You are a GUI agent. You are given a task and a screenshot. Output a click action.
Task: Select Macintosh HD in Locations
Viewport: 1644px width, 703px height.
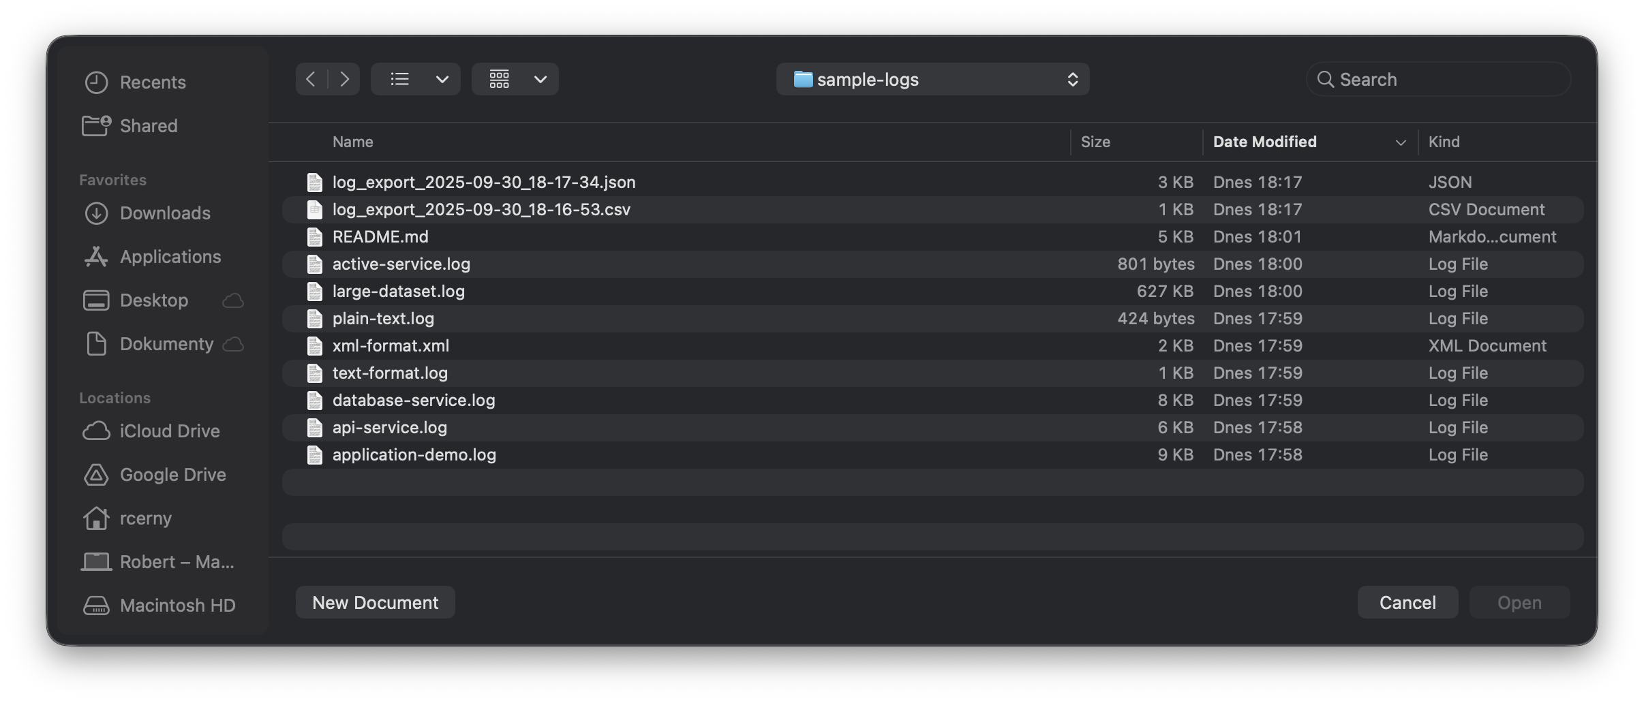tap(177, 606)
